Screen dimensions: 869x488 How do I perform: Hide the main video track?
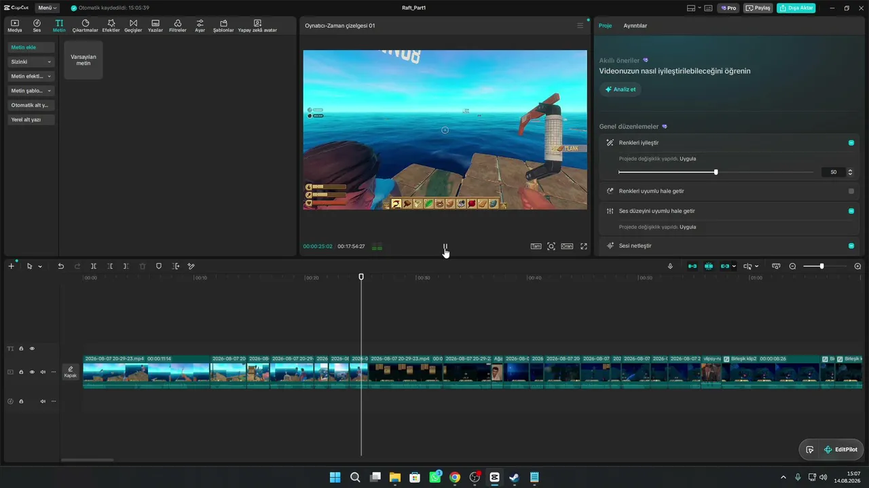[32, 372]
